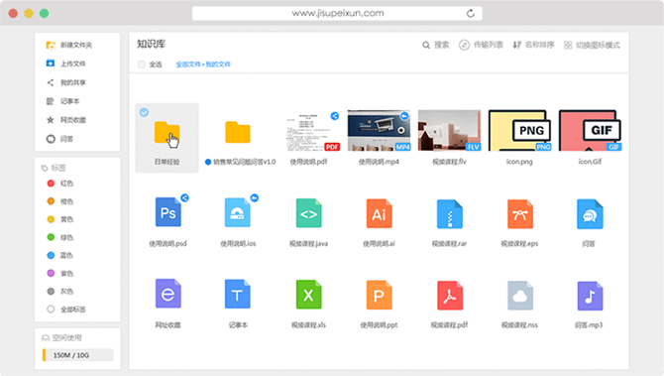Click the 新建文件夹 new folder icon
Image resolution: width=664 pixels, height=376 pixels.
[51, 45]
